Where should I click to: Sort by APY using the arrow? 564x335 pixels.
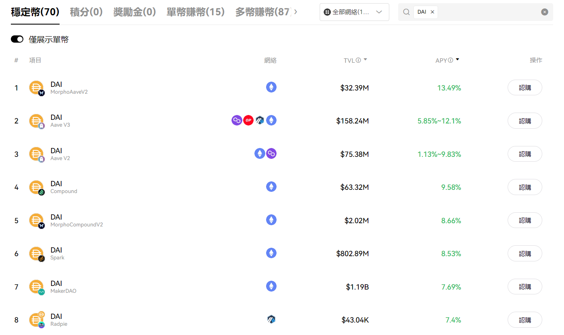click(x=457, y=60)
